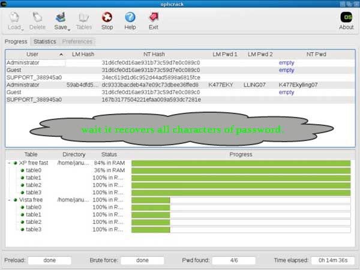Screen dimensions: 360x270
Task: Click the Directory column header
Action: [x=74, y=154]
